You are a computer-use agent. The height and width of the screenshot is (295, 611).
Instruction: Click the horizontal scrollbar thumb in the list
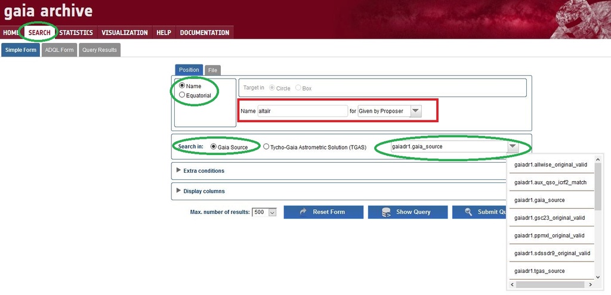550,285
